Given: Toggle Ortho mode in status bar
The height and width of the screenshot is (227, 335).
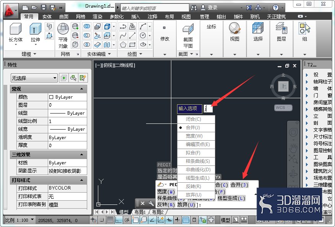Looking at the screenshot, I should [119, 219].
